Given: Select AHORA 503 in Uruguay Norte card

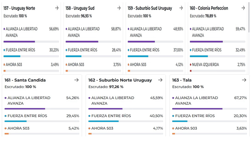Looking at the screenshot, I should (14, 65).
